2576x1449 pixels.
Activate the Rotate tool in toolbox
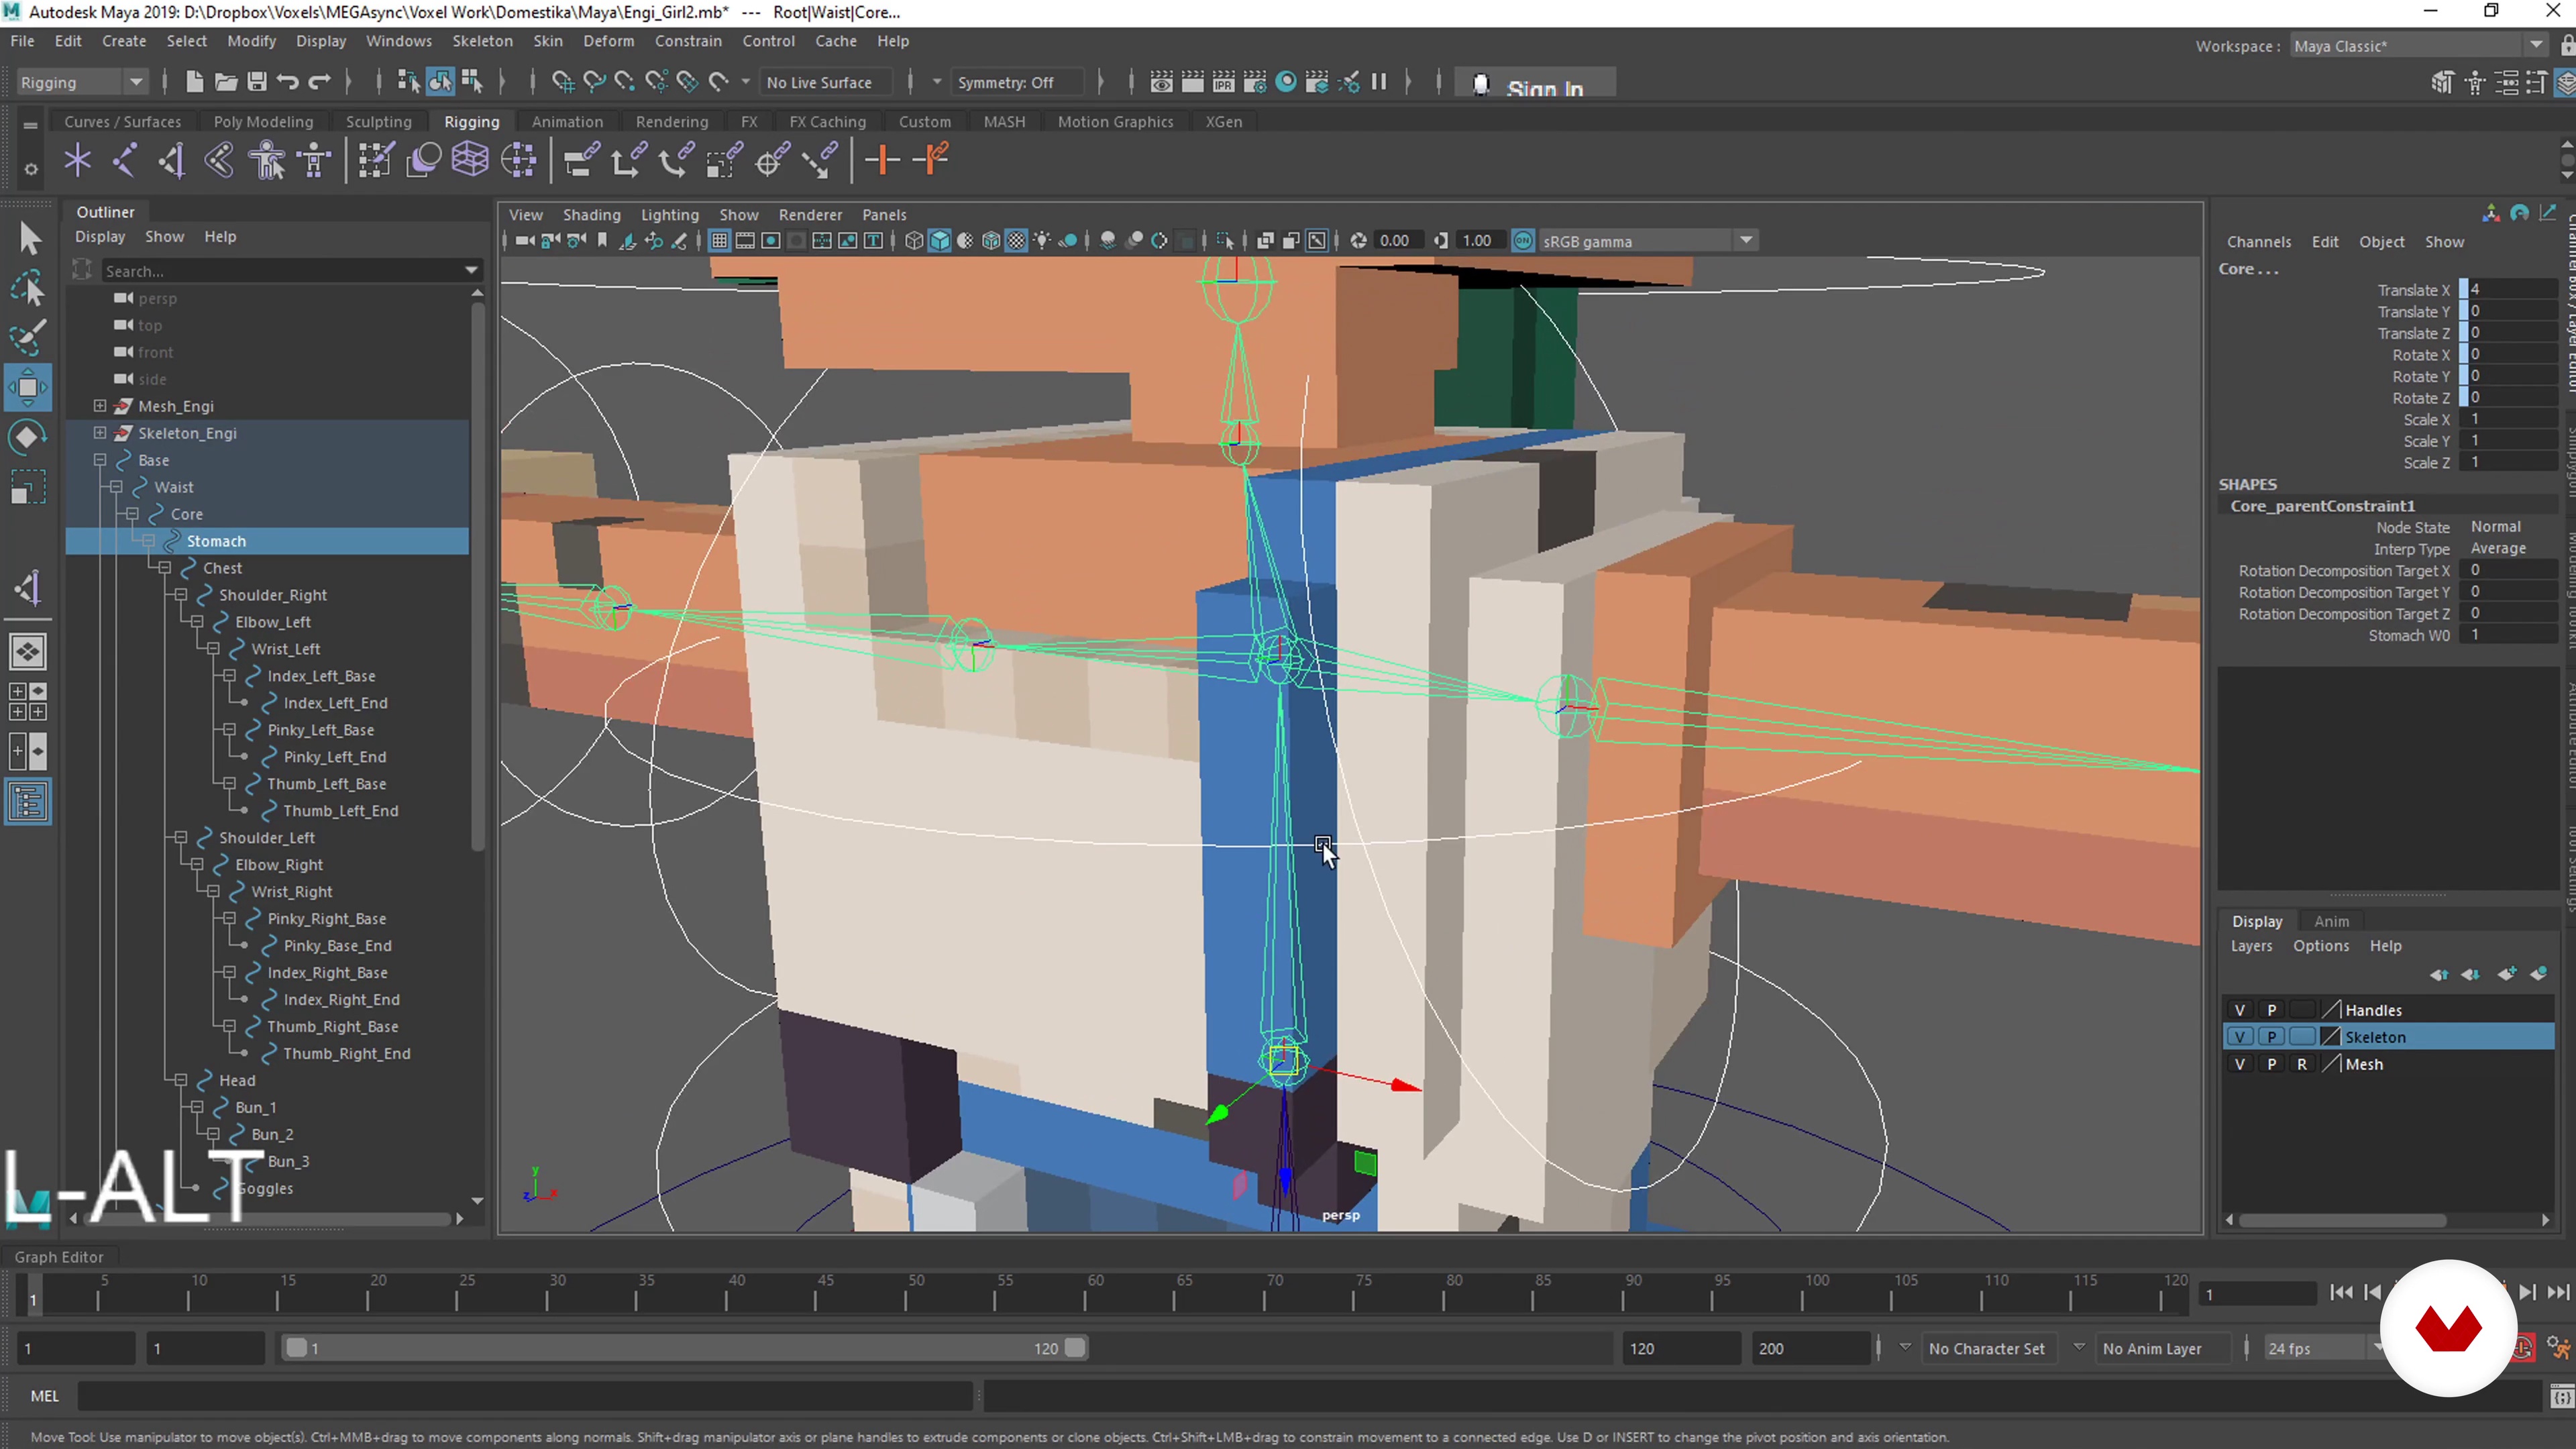(x=29, y=437)
